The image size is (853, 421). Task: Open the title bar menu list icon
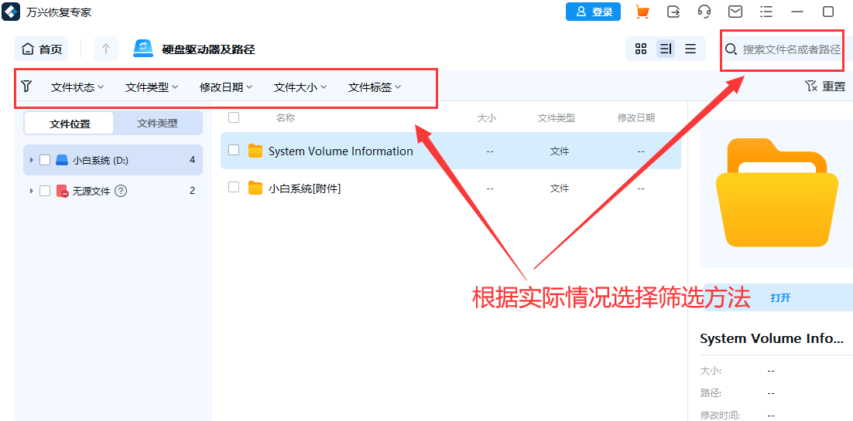pos(766,12)
